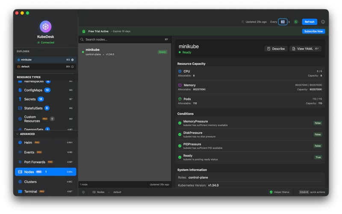Open ConfigMaps resource type
The image size is (342, 214).
tap(46, 90)
